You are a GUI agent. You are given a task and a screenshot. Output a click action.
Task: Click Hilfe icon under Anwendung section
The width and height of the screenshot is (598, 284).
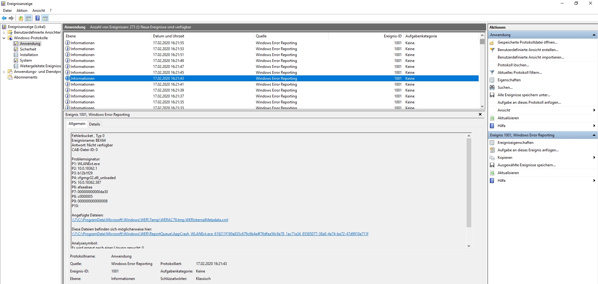(492, 126)
